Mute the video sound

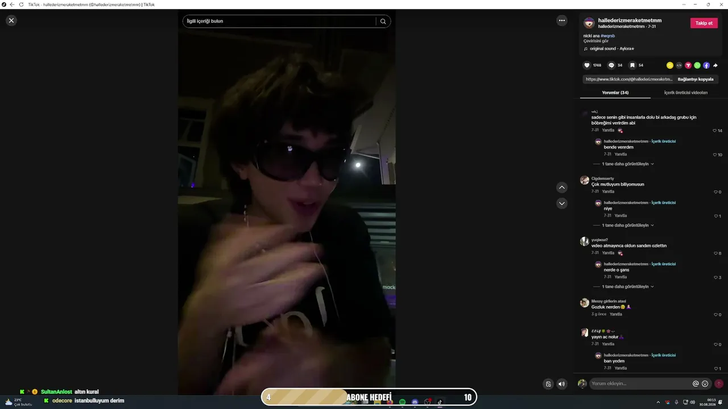(562, 384)
